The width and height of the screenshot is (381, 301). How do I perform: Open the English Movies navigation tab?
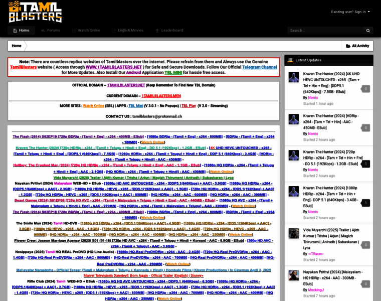[128, 31]
